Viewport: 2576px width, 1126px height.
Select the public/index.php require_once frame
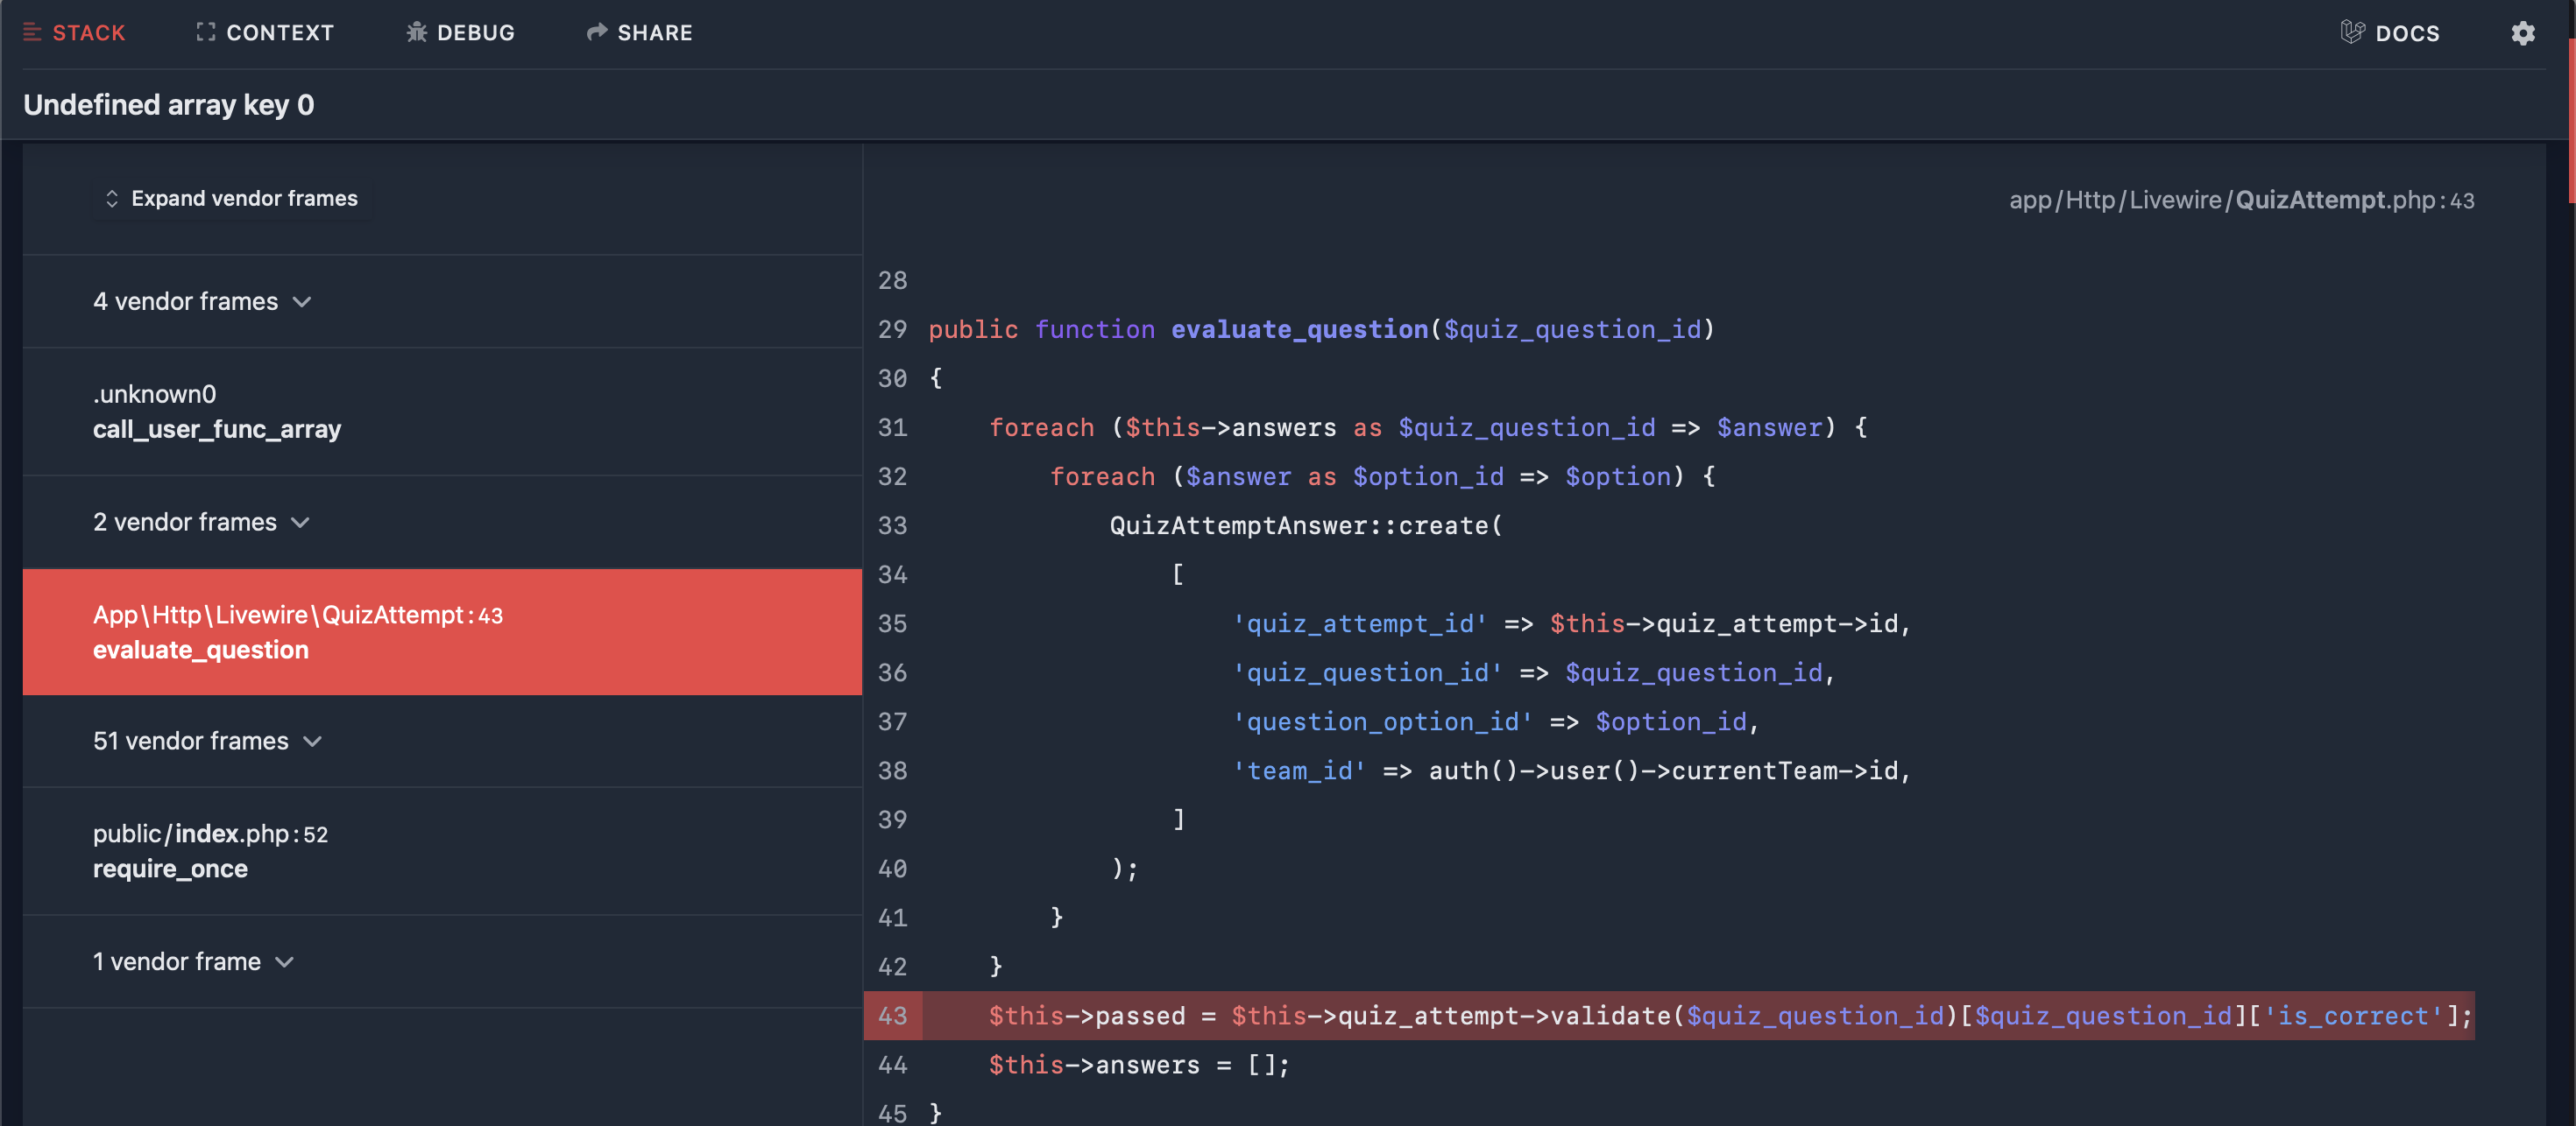210,851
